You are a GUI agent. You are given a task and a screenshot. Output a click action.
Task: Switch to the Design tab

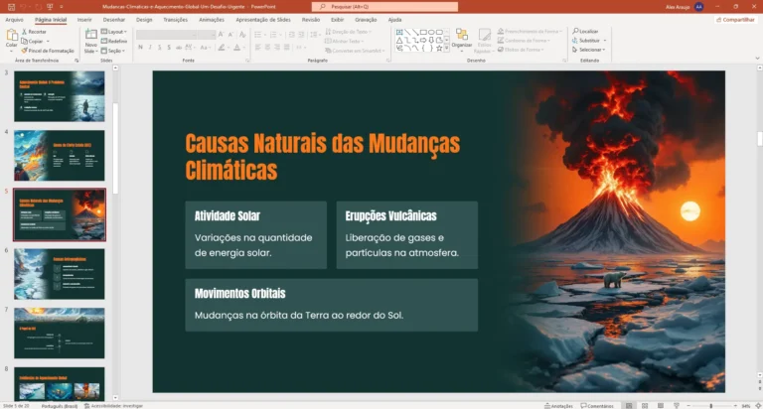click(144, 20)
